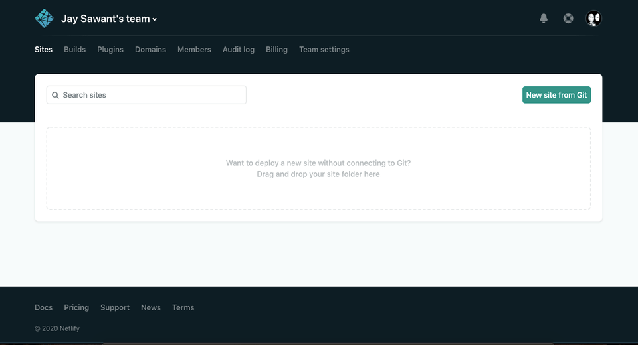Open the user avatar menu

point(593,19)
